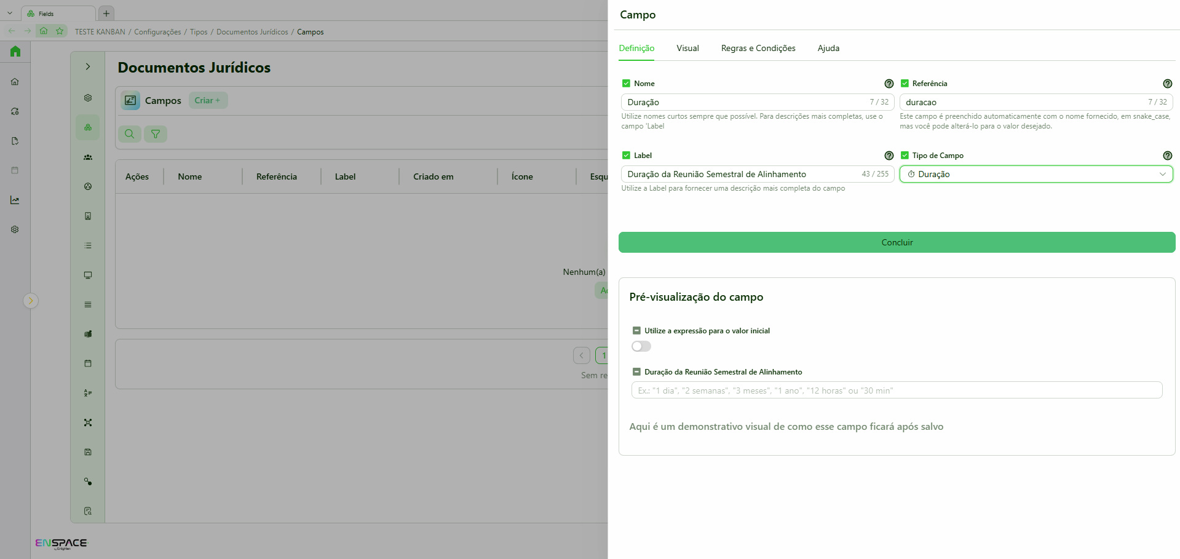Viewport: 1180px width, 559px height.
Task: Open a new tab with the plus button
Action: tap(106, 13)
